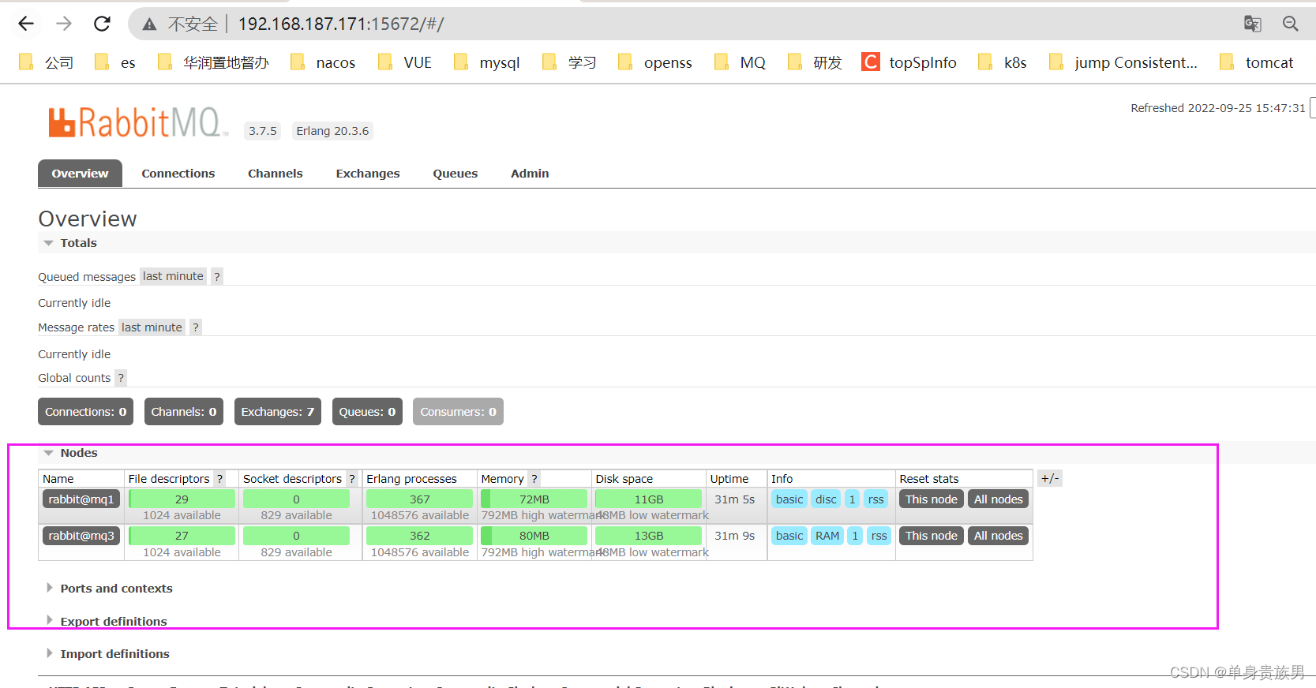Click help icon beside Socket descriptors
The width and height of the screenshot is (1316, 688).
pyautogui.click(x=352, y=479)
